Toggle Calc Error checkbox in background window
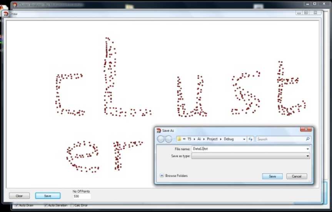Image resolution: width=332 pixels, height=212 pixels. [x=72, y=205]
